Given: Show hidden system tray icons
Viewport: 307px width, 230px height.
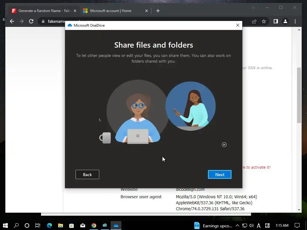Looking at the screenshot, I should (x=237, y=226).
